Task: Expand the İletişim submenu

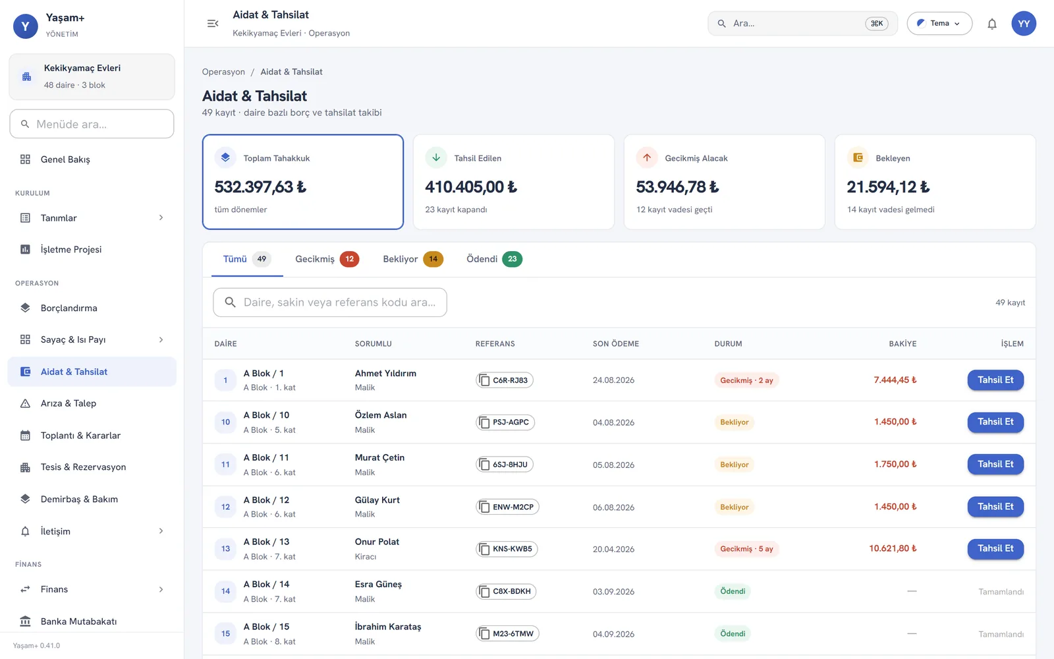Action: coord(92,531)
